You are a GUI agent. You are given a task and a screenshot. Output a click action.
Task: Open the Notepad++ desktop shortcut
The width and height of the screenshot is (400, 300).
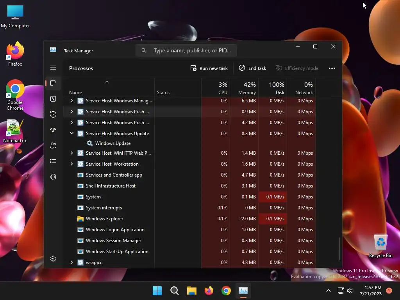click(x=15, y=131)
